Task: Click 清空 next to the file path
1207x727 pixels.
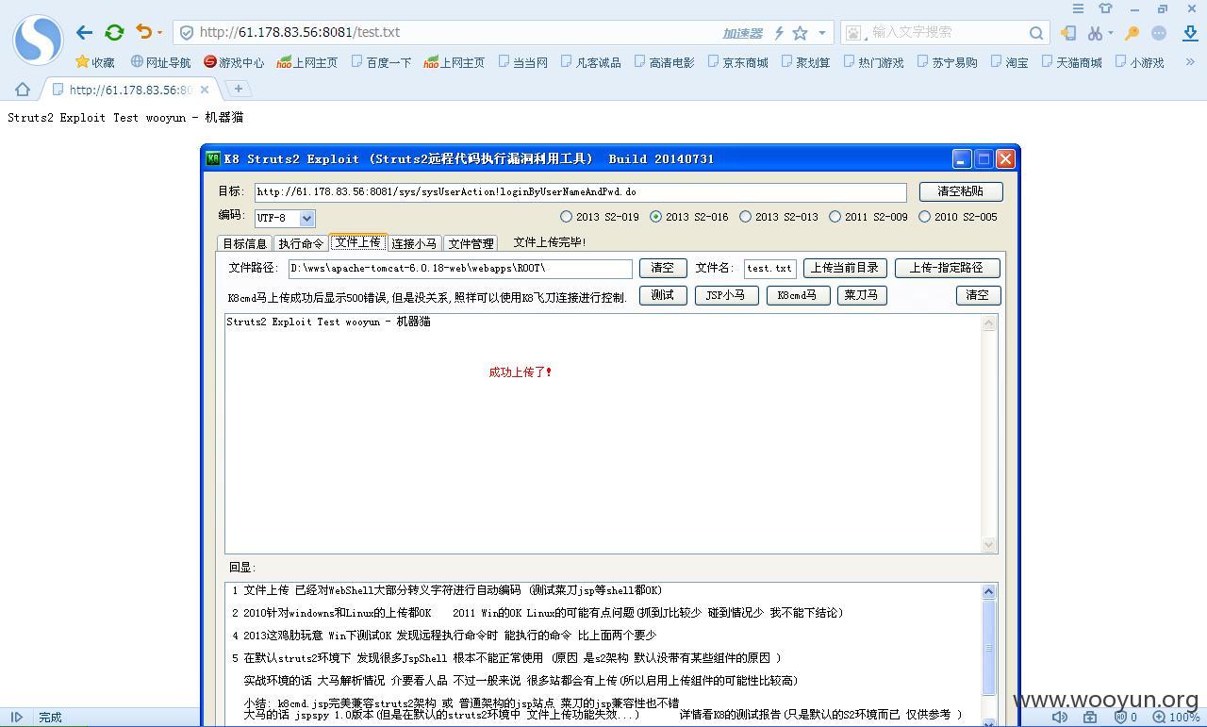Action: point(663,268)
